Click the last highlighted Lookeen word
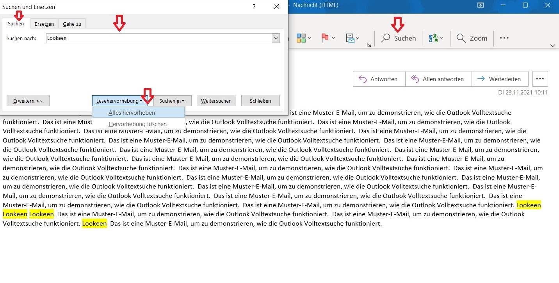This screenshot has width=559, height=283. click(94, 224)
